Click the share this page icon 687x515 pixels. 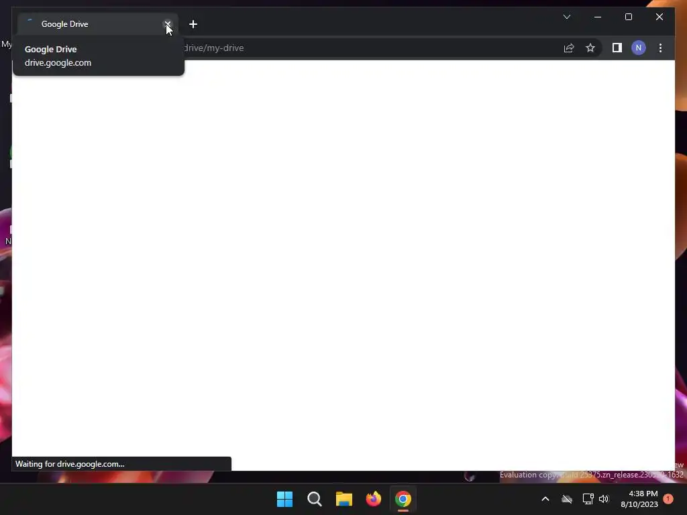point(569,48)
